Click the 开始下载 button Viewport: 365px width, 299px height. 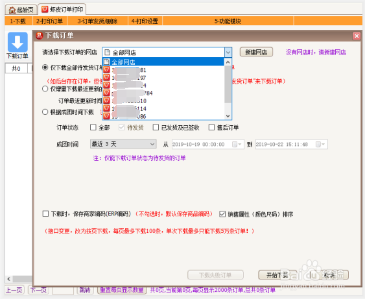(277, 275)
